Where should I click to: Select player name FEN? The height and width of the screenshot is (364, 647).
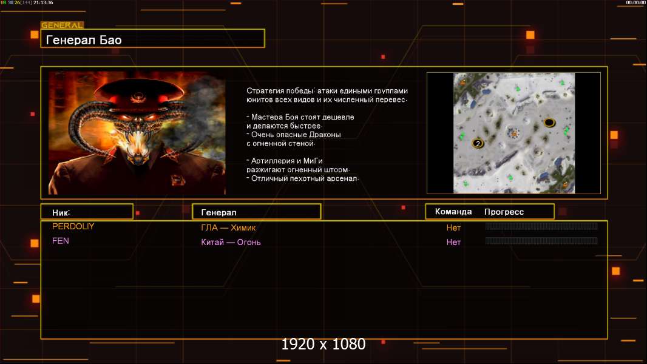[61, 241]
